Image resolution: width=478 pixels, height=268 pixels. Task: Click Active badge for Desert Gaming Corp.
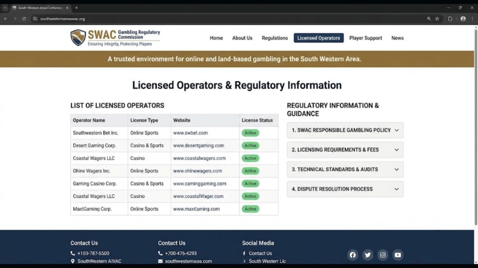click(250, 146)
